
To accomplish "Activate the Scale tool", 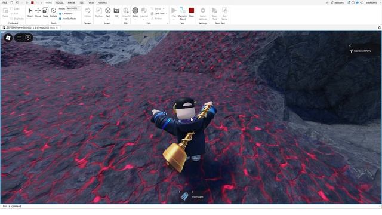I will click(45, 12).
